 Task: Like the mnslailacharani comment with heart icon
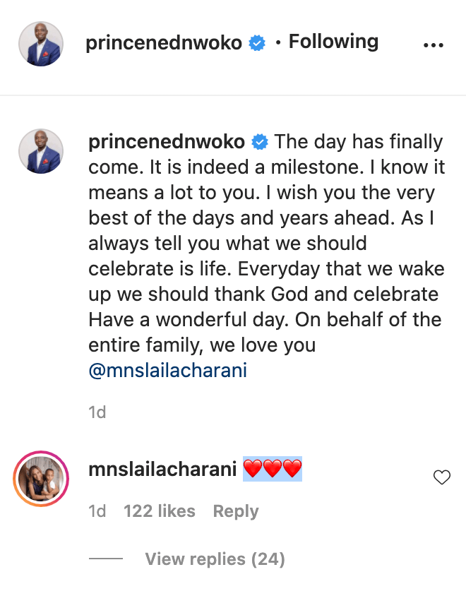coord(442,478)
